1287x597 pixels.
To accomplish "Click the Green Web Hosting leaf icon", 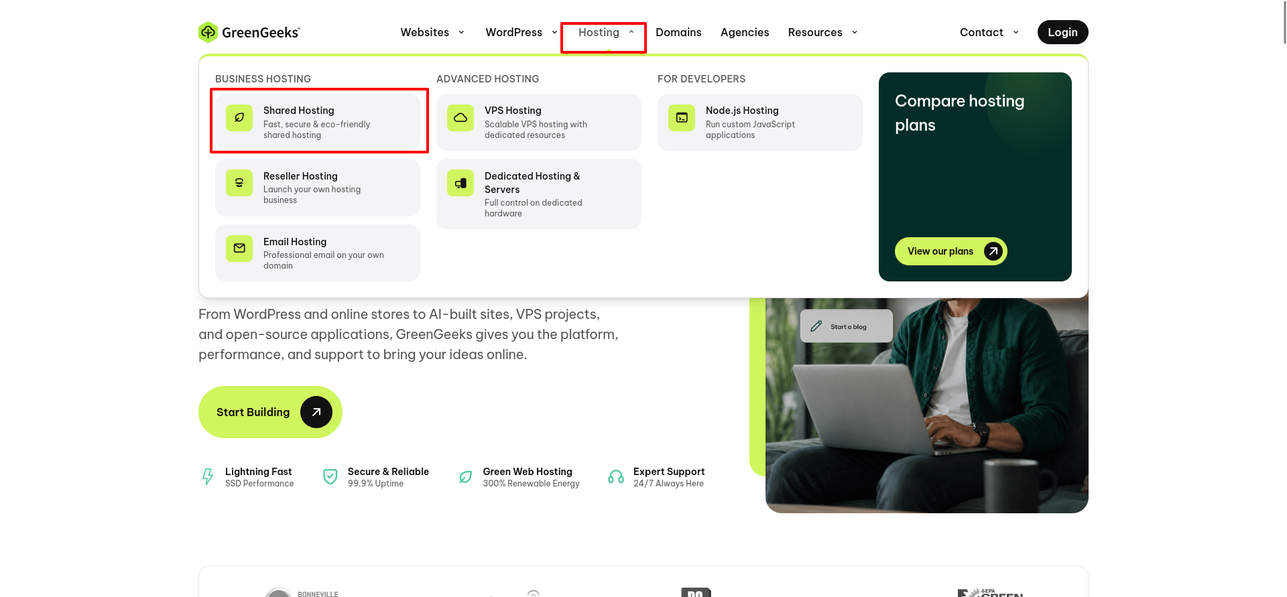I will click(x=465, y=477).
